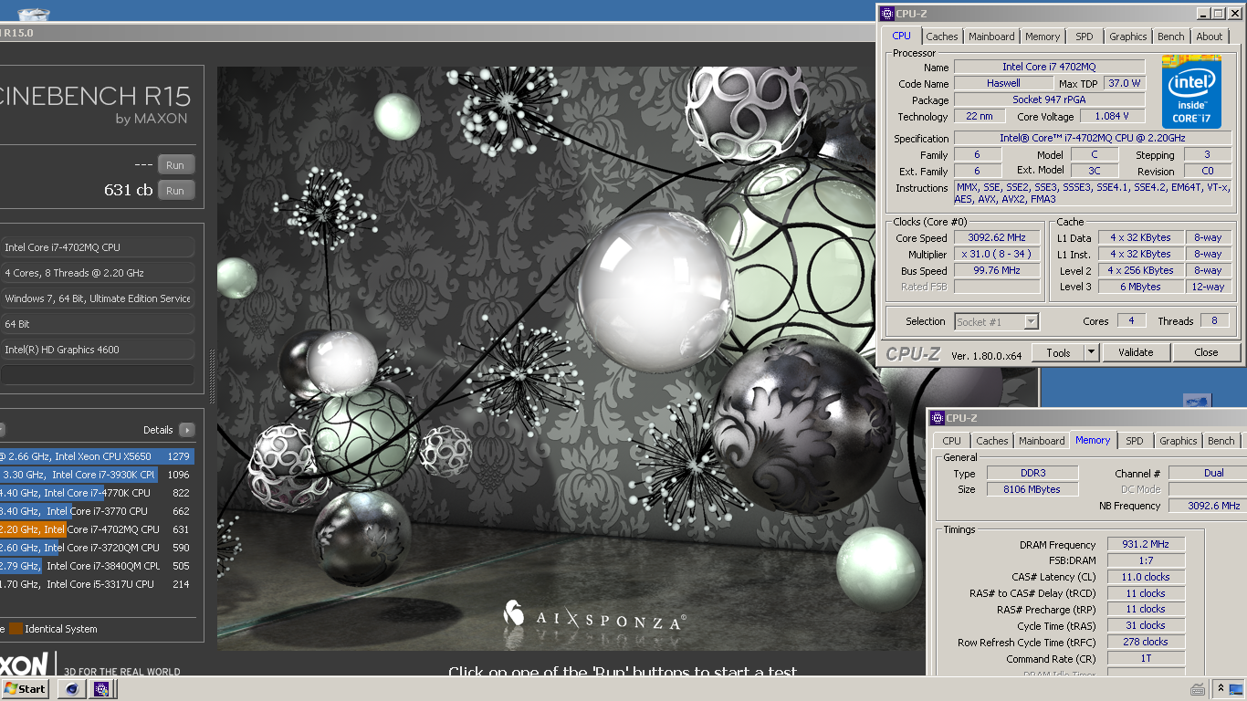The width and height of the screenshot is (1247, 701).
Task: Click the Validate button in CPU-Z
Action: [x=1136, y=352]
